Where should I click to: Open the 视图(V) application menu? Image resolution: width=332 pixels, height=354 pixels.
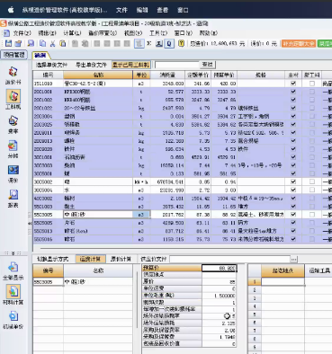coord(133,33)
